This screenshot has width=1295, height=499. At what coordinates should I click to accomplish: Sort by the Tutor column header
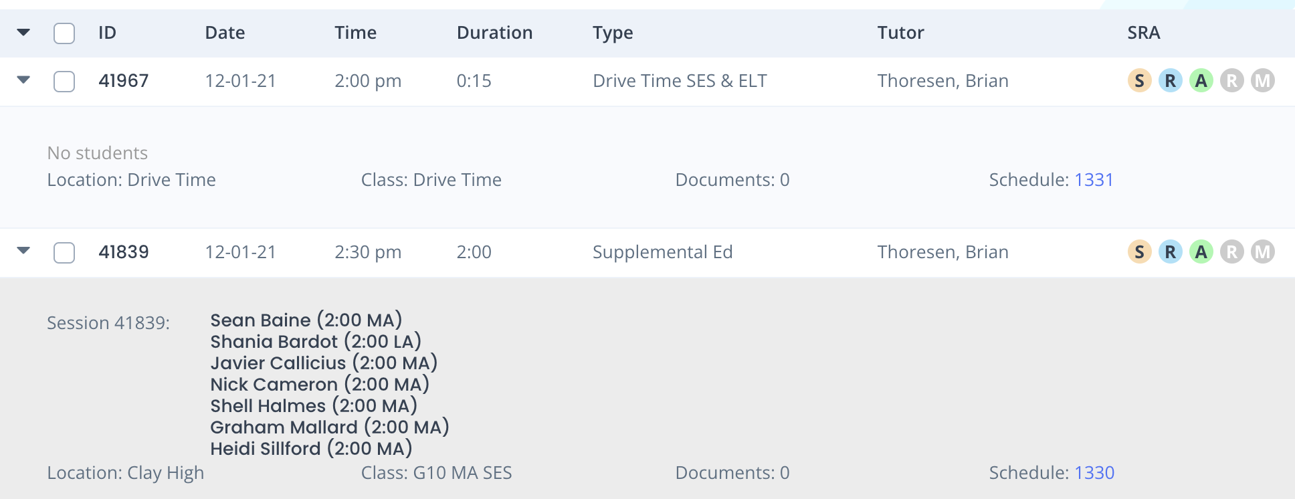point(900,33)
